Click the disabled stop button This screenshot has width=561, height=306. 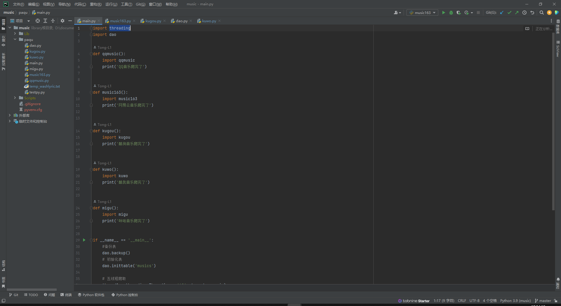tap(478, 13)
